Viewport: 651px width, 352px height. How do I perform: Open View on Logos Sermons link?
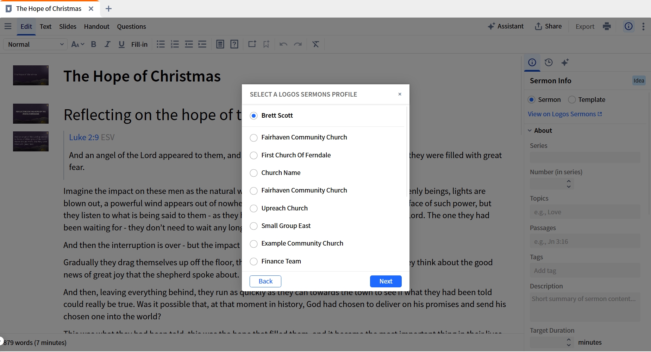[565, 114]
